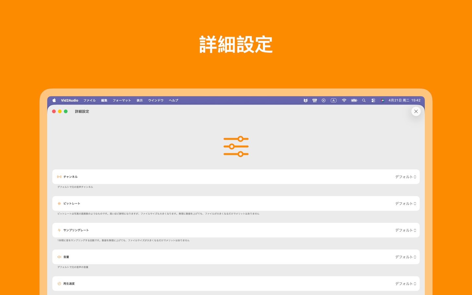Image resolution: width=472 pixels, height=295 pixels.
Task: Open the フォーマット menu
Action: point(122,100)
